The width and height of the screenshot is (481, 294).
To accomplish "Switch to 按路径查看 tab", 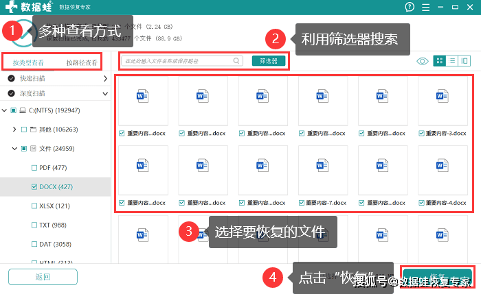I will pos(81,63).
